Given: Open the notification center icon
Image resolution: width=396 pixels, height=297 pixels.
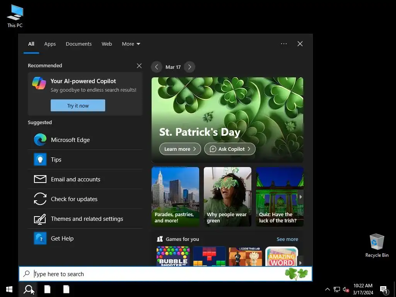Looking at the screenshot, I should click(384, 290).
